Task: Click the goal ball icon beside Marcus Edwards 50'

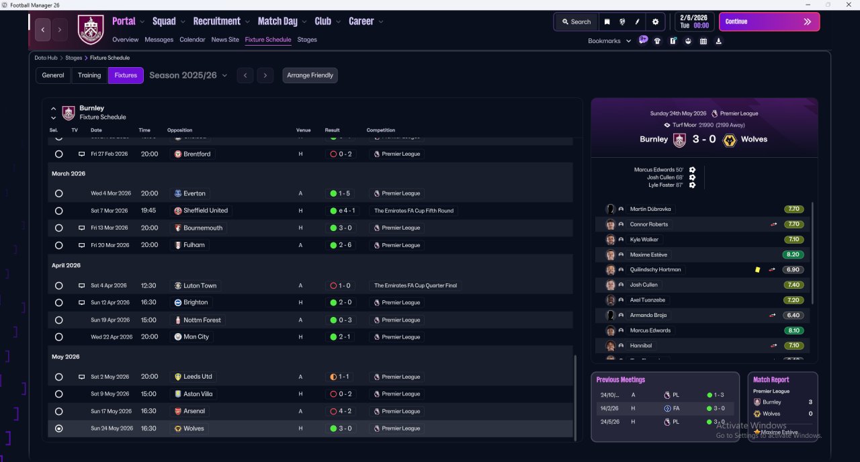Action: tap(692, 170)
